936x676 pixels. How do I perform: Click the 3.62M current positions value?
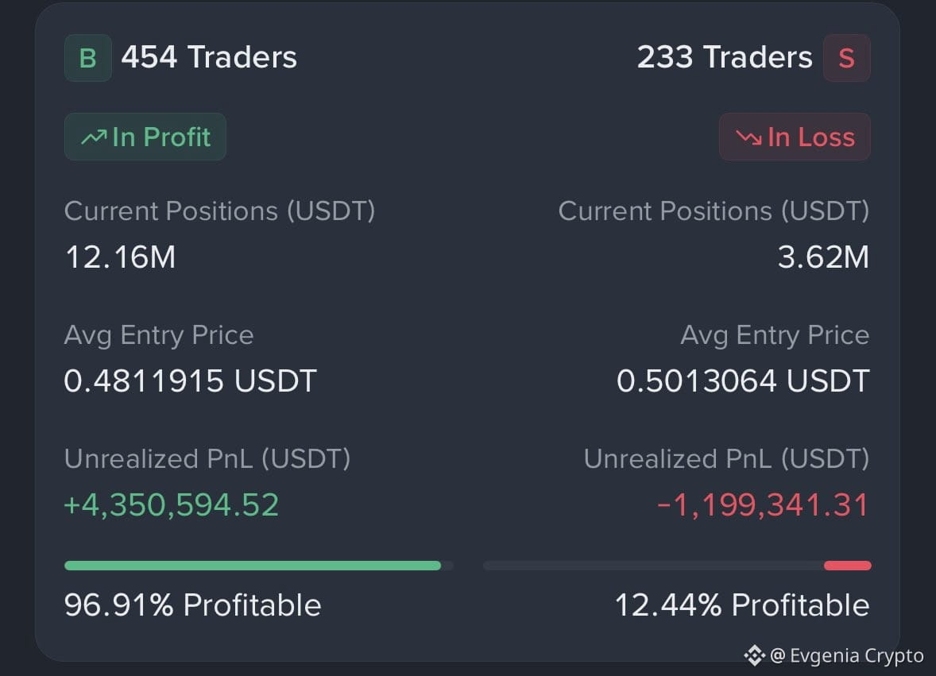(823, 257)
